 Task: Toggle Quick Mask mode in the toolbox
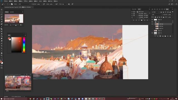coord(2,66)
